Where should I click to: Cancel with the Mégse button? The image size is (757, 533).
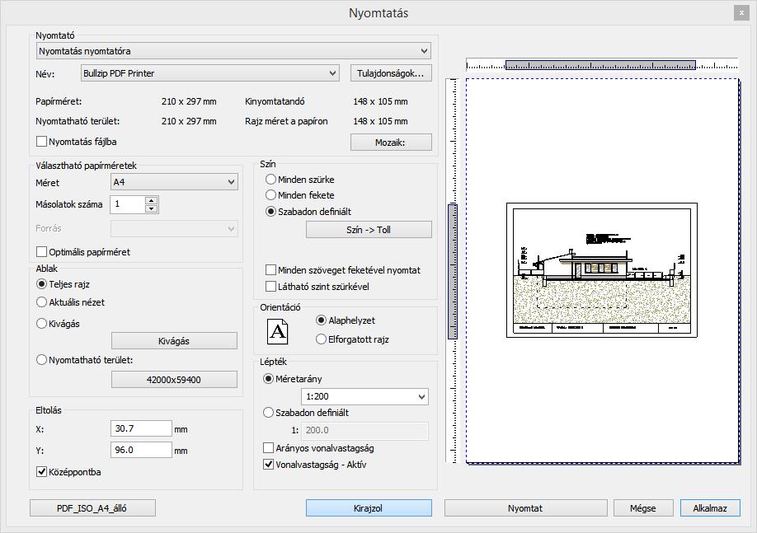(643, 508)
